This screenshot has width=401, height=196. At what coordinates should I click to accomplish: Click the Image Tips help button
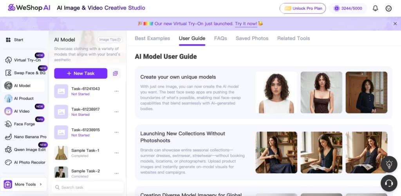point(110,40)
